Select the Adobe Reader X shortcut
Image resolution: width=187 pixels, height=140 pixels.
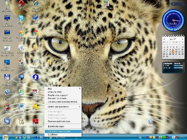coord(36,124)
